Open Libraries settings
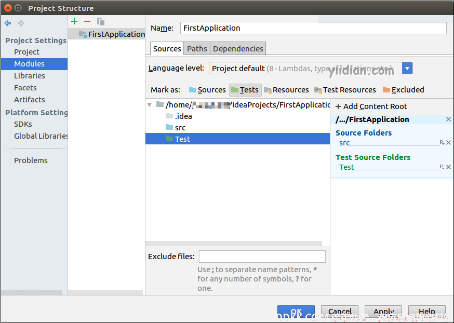 (30, 76)
